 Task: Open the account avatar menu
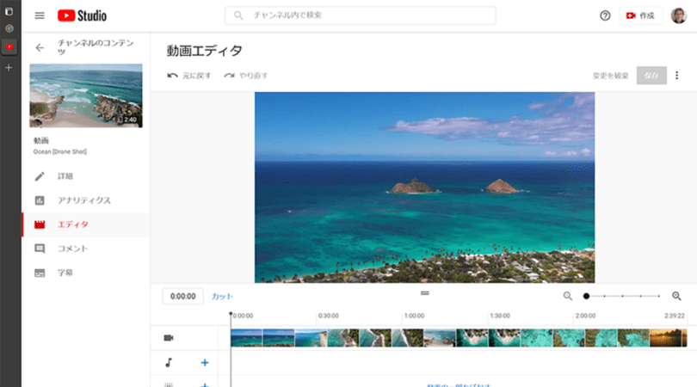(x=678, y=15)
